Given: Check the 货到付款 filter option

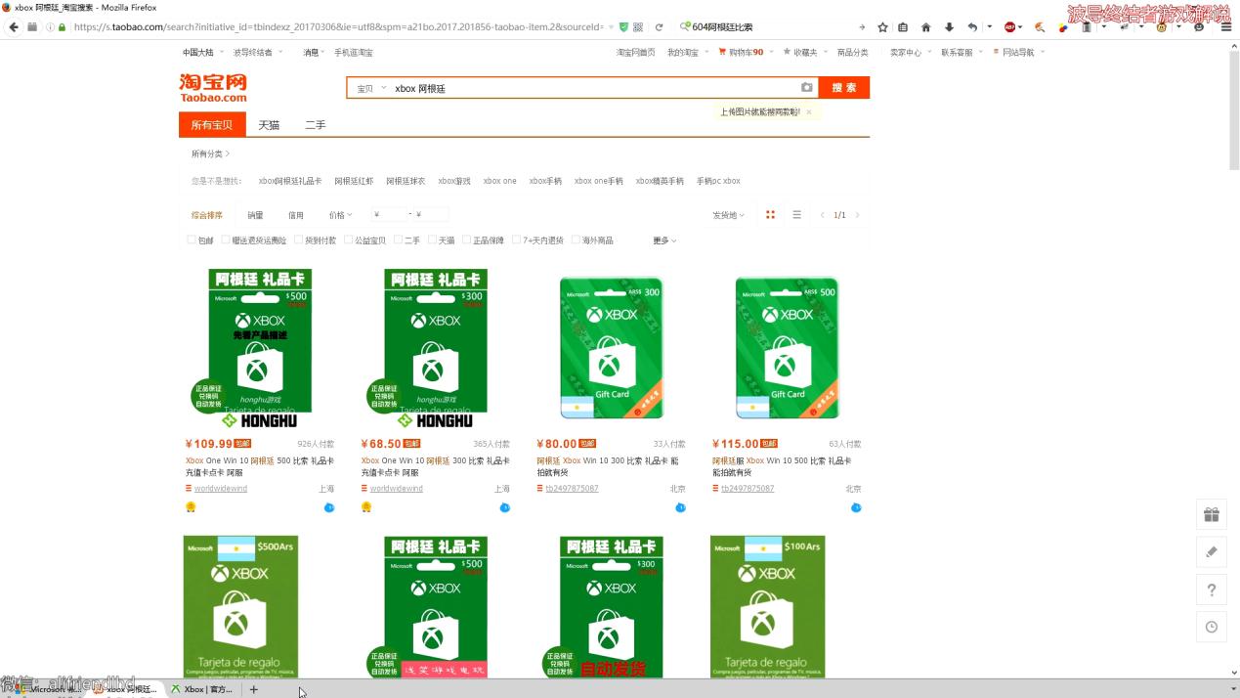Looking at the screenshot, I should point(298,240).
